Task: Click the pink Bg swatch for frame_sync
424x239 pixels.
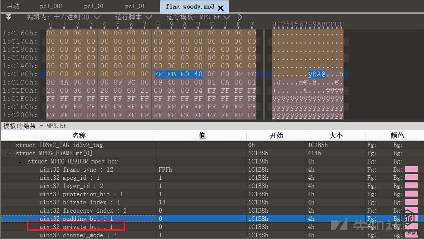Action: click(x=411, y=170)
